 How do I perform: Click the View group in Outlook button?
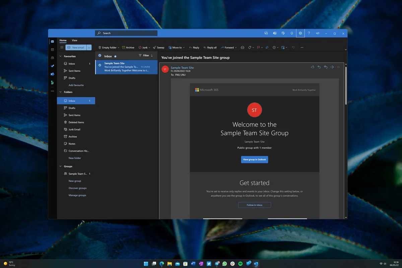pyautogui.click(x=254, y=159)
